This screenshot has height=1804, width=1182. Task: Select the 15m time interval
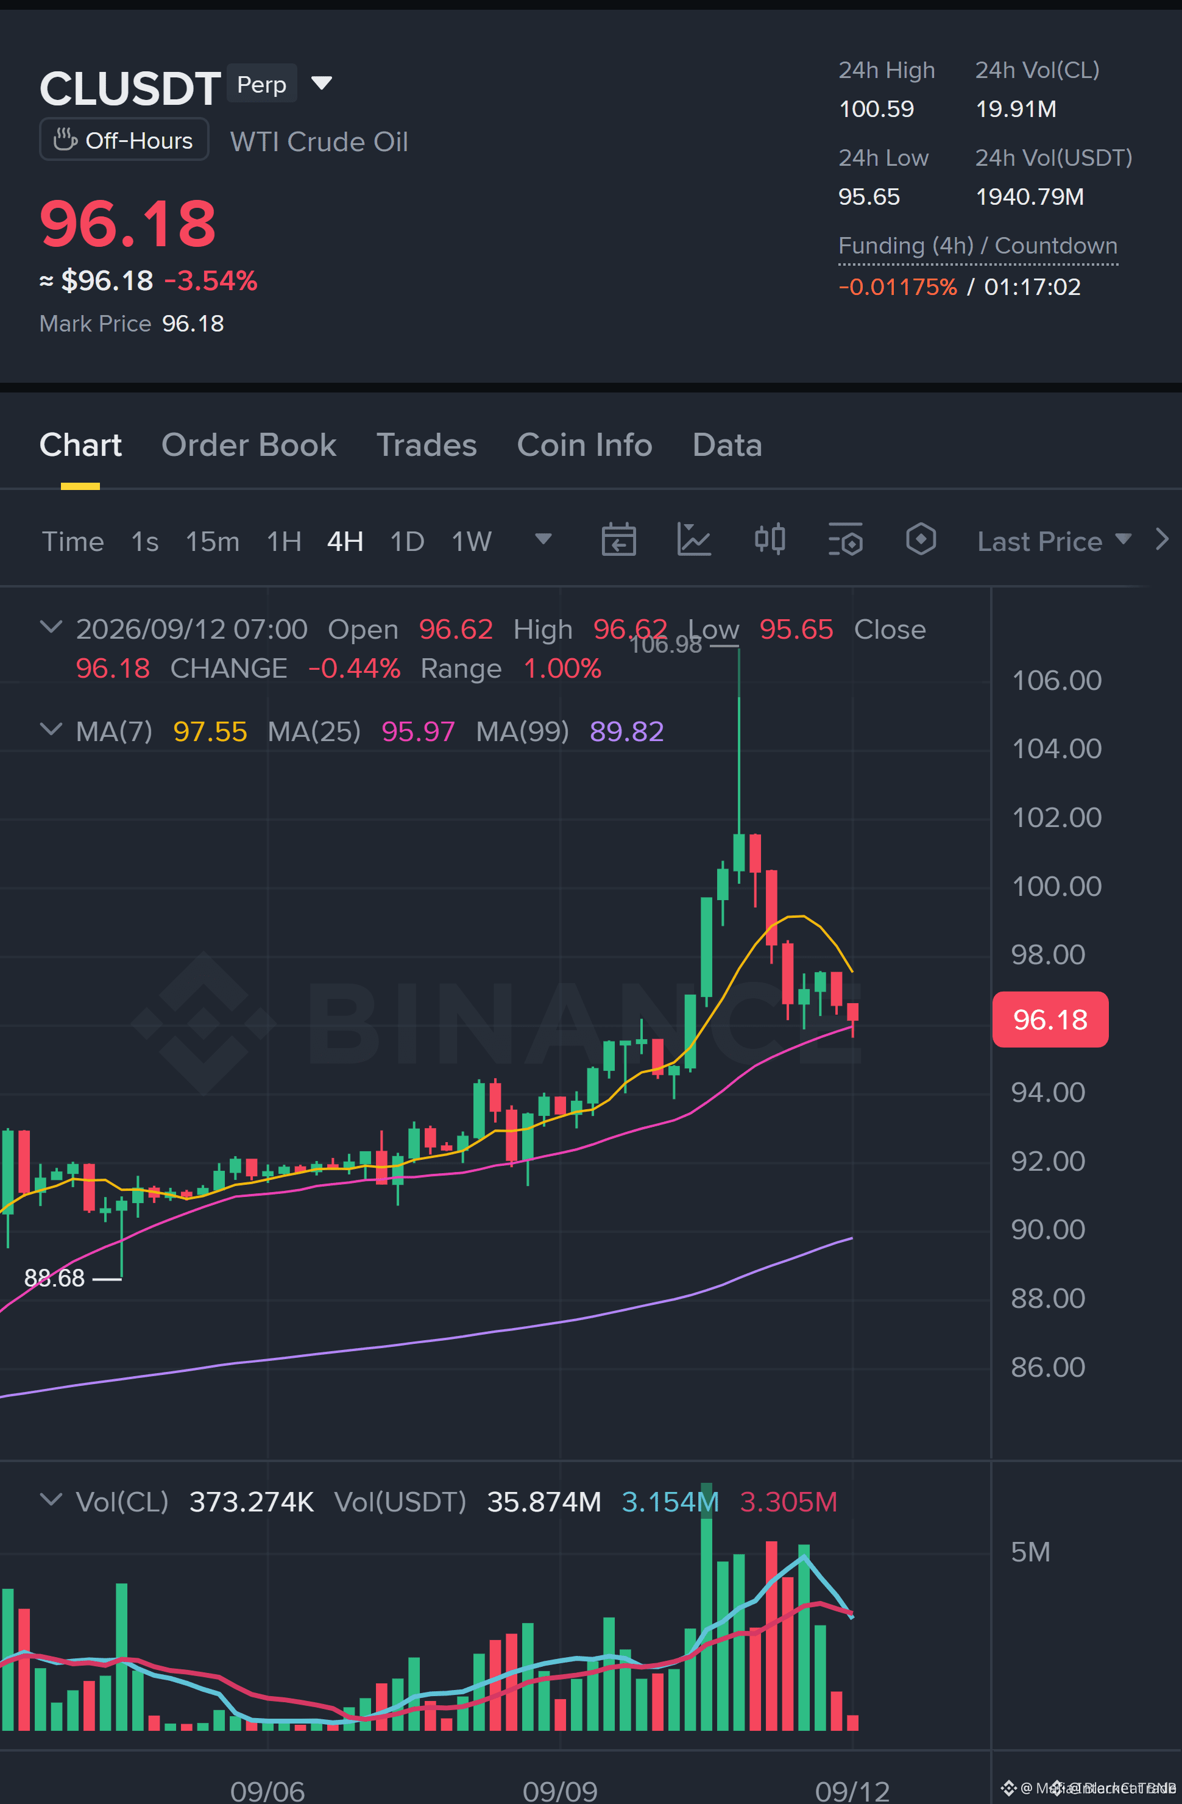[212, 541]
